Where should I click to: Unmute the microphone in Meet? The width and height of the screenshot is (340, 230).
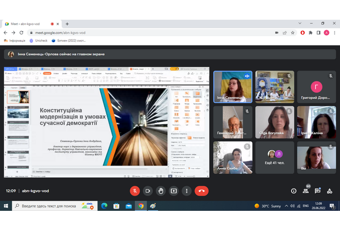click(134, 191)
